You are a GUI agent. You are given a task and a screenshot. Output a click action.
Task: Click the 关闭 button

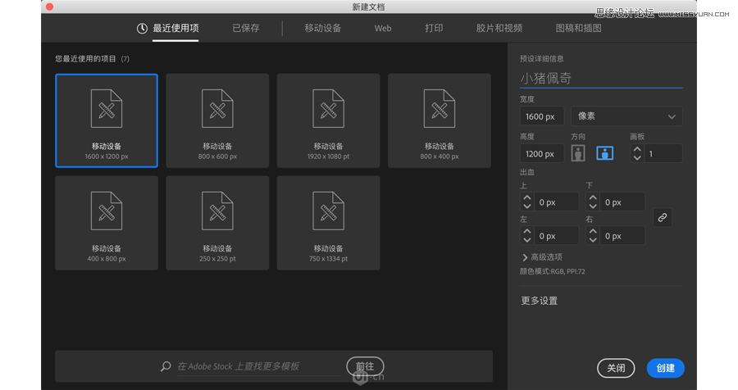[616, 368]
